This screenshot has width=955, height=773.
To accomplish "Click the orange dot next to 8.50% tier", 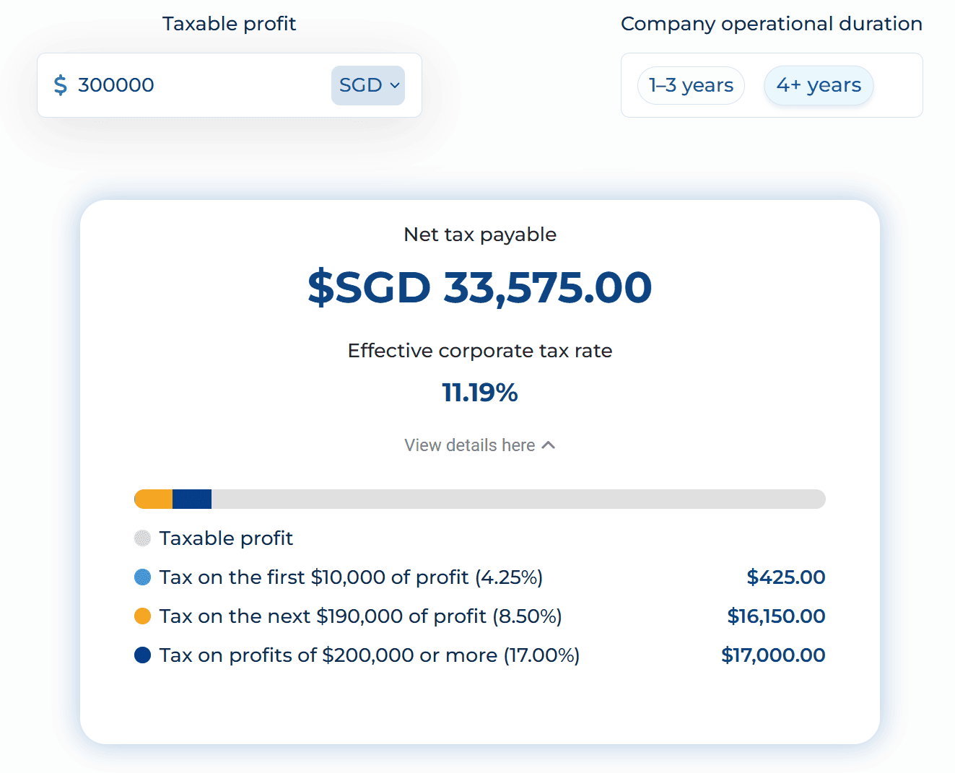I will pyautogui.click(x=143, y=616).
